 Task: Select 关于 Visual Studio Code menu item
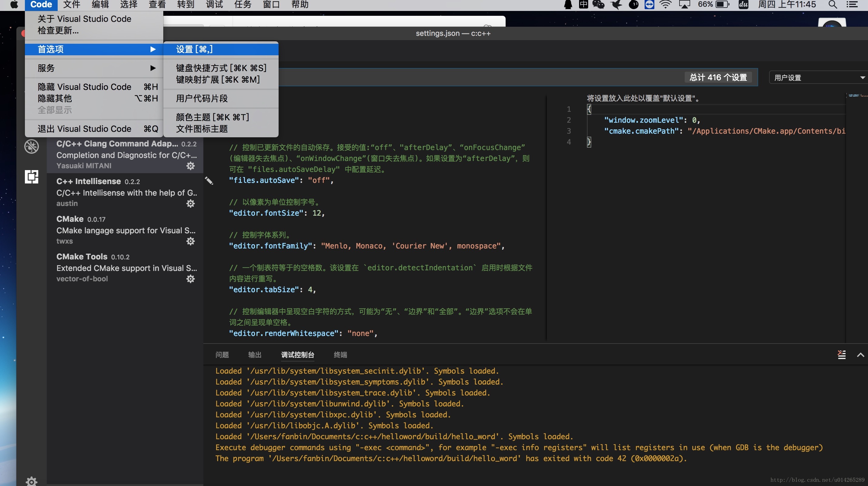click(x=94, y=19)
